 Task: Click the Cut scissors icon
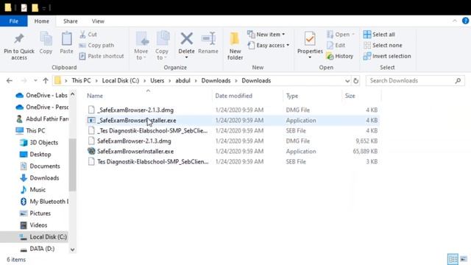(82, 35)
